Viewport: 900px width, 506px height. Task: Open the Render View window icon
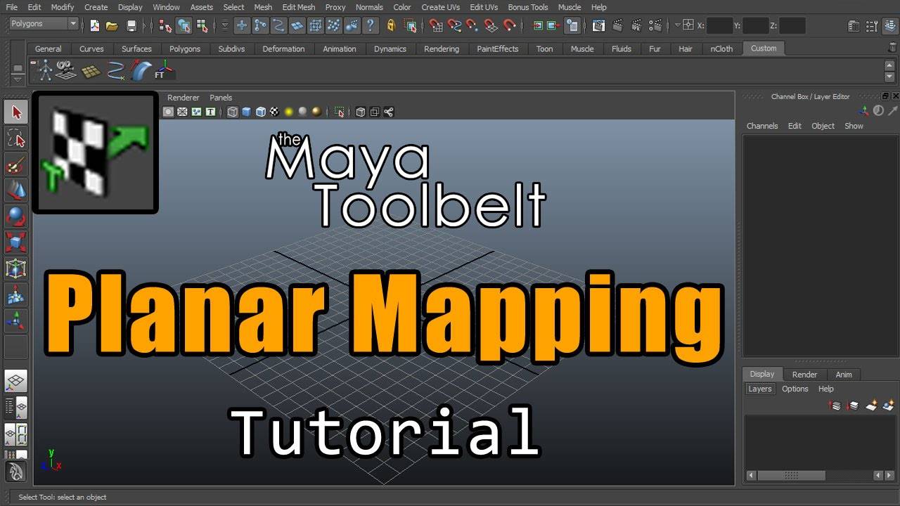598,26
